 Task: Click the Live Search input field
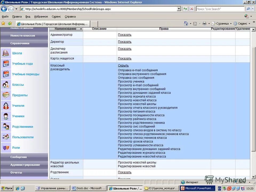coord(220,9)
